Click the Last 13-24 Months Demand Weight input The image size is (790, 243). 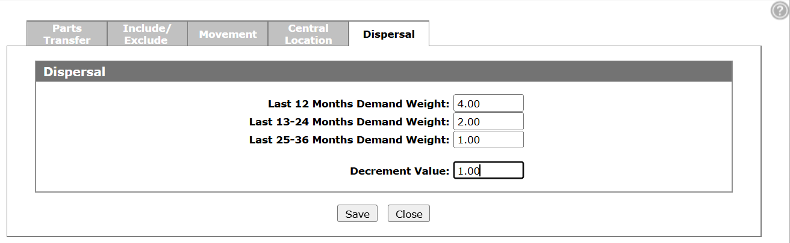click(488, 122)
